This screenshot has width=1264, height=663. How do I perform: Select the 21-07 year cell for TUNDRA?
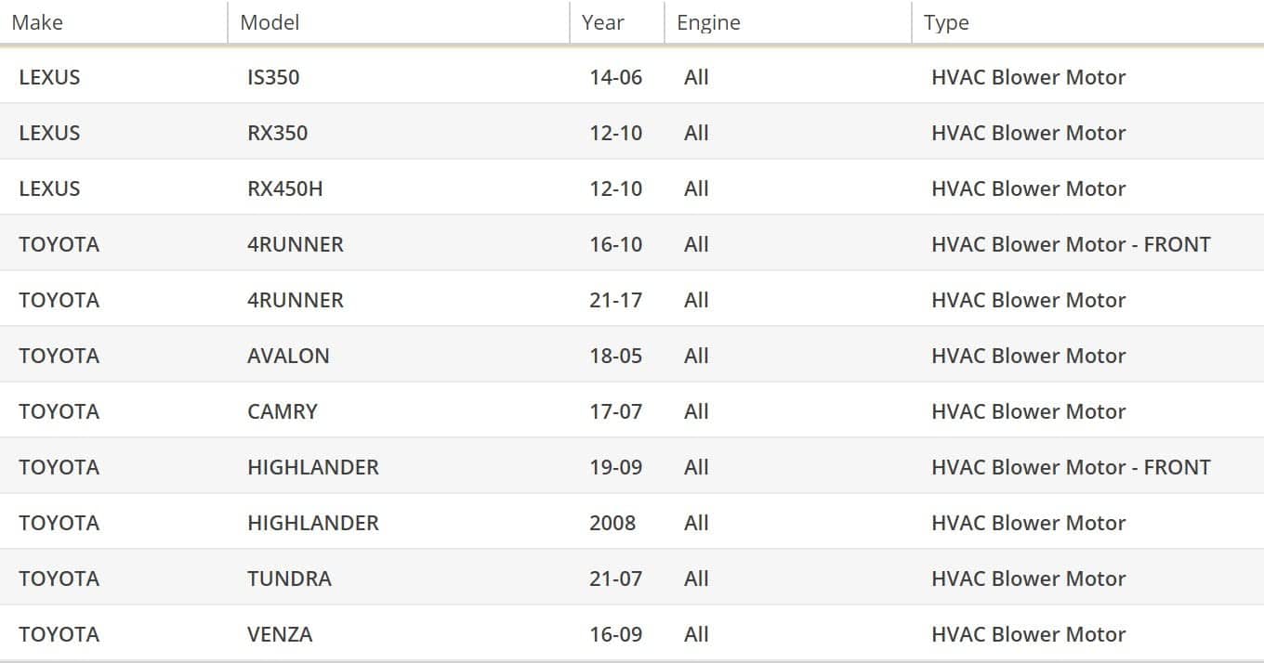coord(615,578)
